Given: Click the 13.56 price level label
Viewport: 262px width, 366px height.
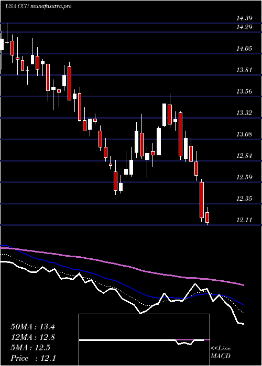Looking at the screenshot, I should pos(244,92).
